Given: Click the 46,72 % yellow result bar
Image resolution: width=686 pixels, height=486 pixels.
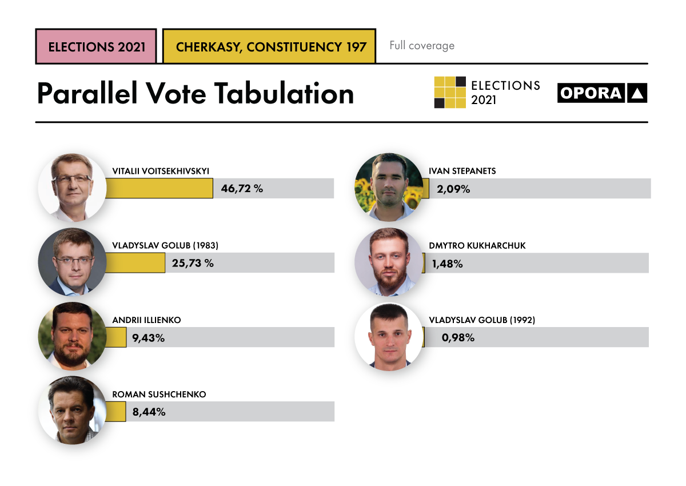Looking at the screenshot, I should [x=160, y=189].
